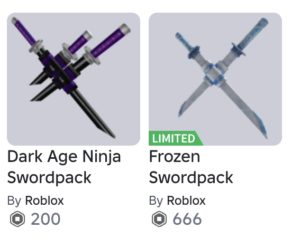Click the short middle purple sword handle
The image size is (291, 248).
pyautogui.click(x=80, y=42)
